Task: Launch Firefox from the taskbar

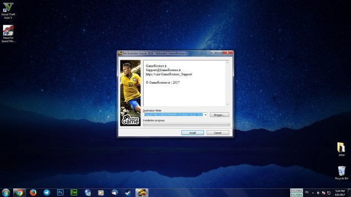Action: coord(33,193)
